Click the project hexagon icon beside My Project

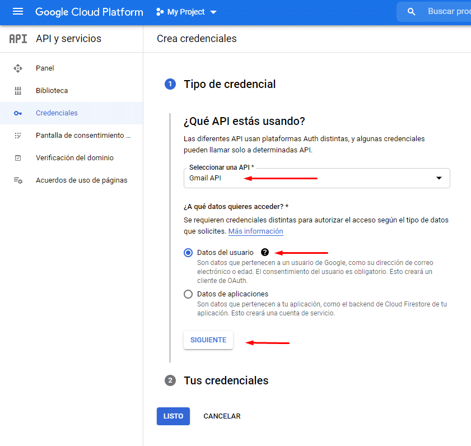point(160,12)
